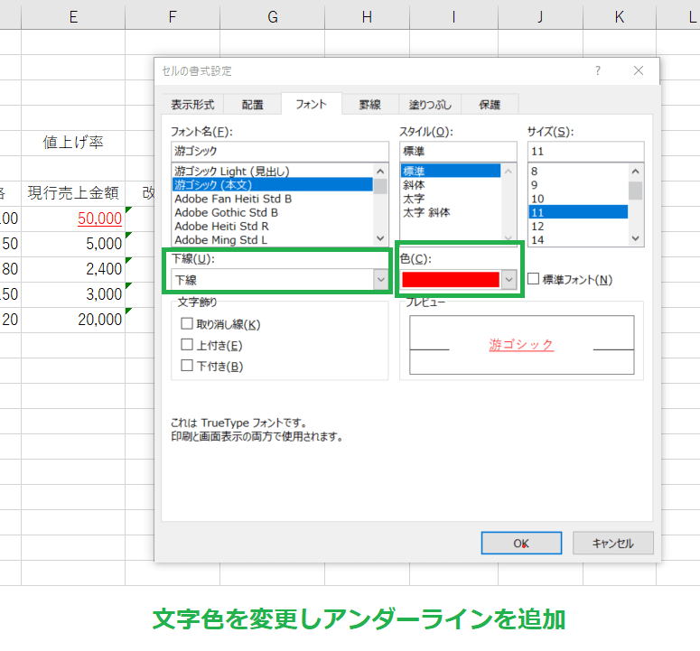The image size is (700, 651).
Task: Select column H header
Action: click(x=367, y=17)
